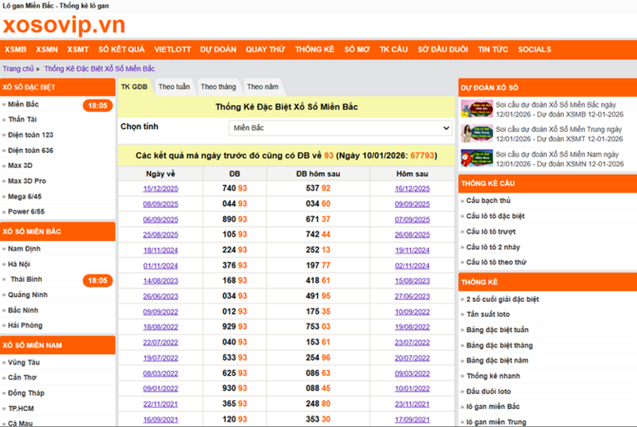Open the THỐNG KÊ menu item

314,49
